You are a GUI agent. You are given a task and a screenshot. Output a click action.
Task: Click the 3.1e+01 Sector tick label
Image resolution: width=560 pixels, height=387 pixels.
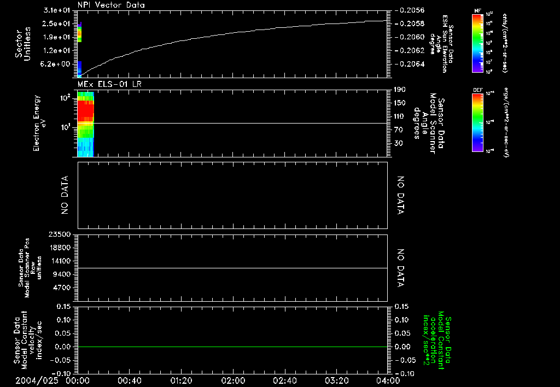[57, 10]
